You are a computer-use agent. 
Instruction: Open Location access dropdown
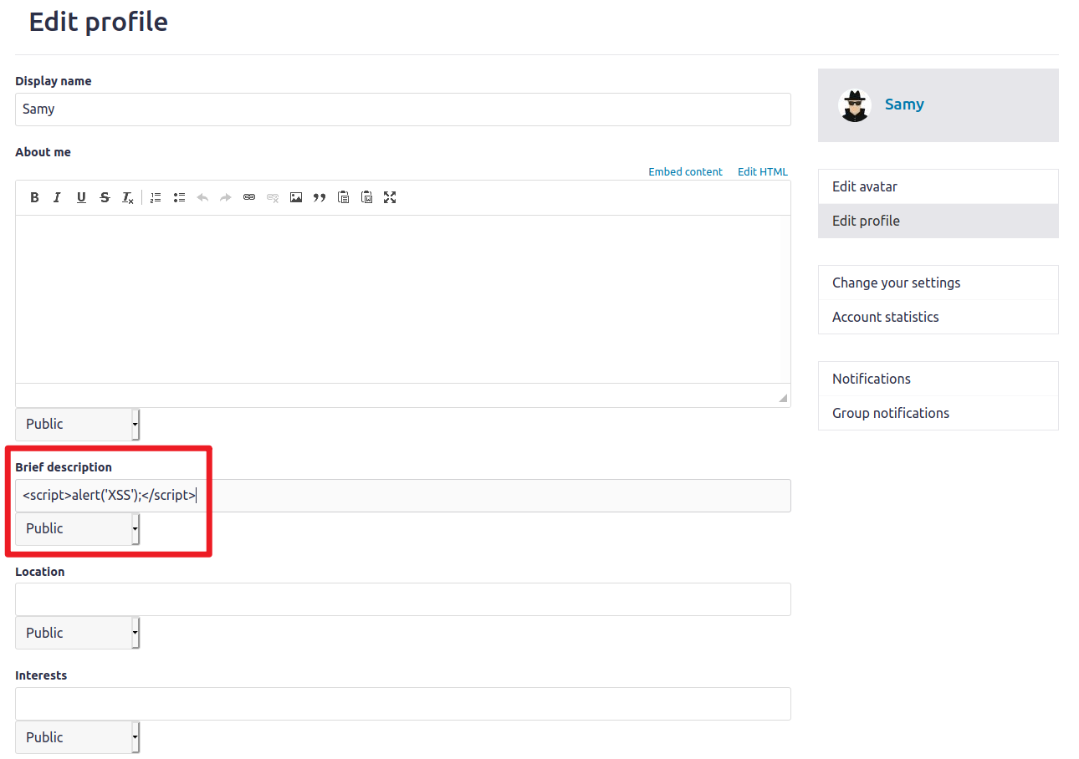click(78, 633)
